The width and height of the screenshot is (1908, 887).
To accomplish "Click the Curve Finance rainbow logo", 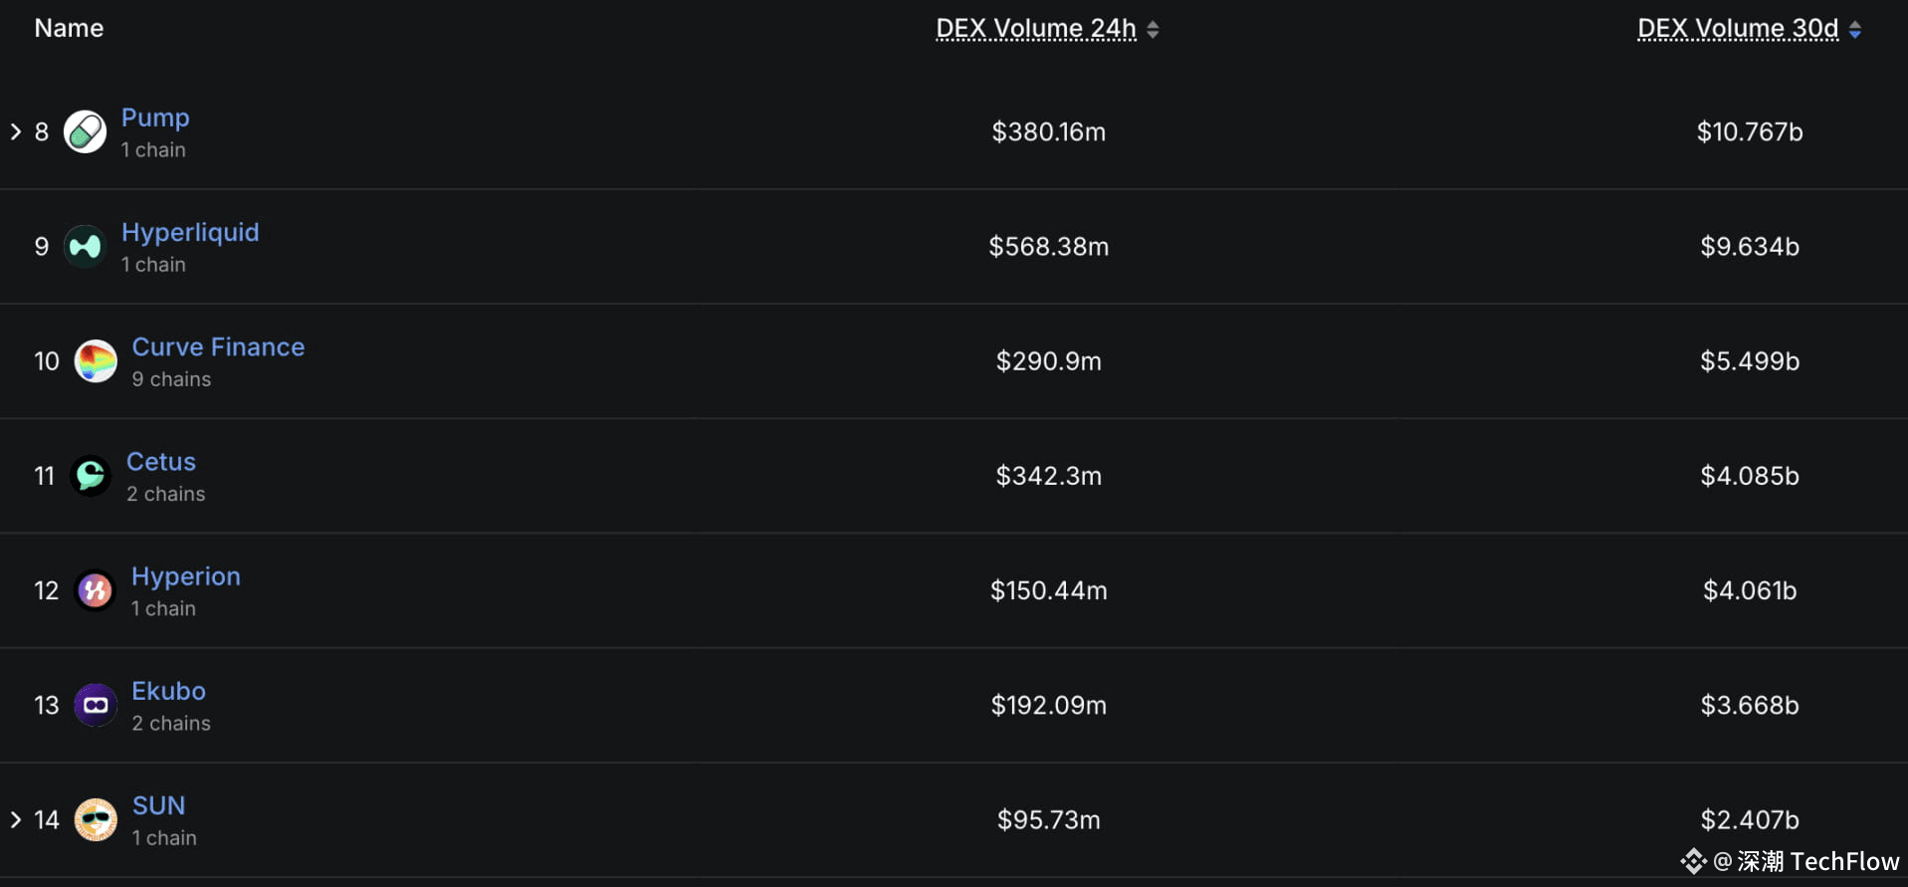I will coord(96,361).
